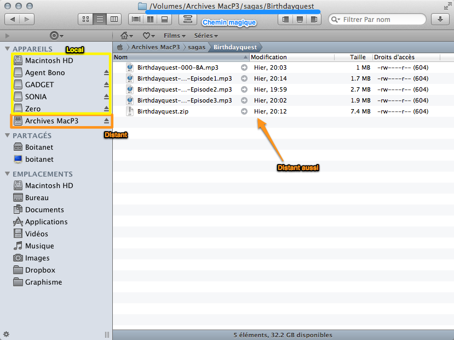This screenshot has width=454, height=340.
Task: Toggle the bottom pane layout button
Action: pos(300,19)
